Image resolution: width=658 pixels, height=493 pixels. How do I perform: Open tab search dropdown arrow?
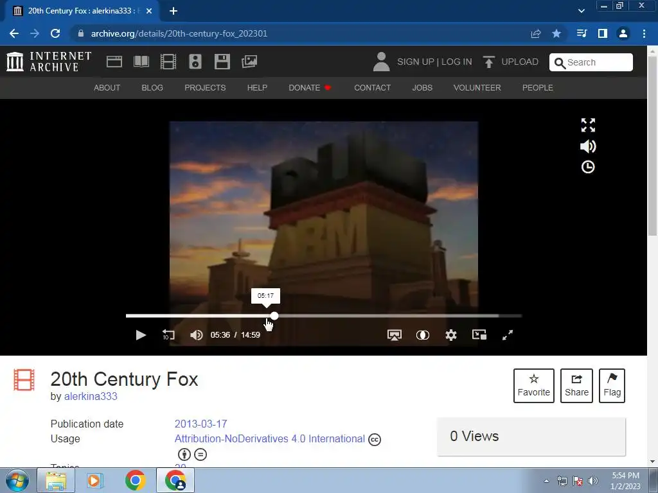[581, 11]
